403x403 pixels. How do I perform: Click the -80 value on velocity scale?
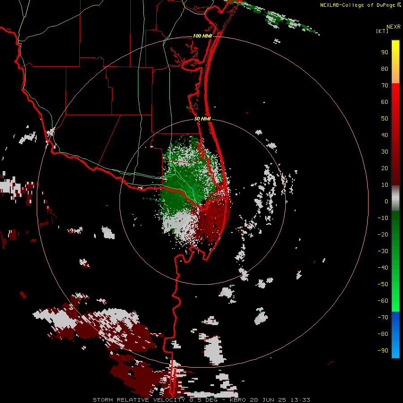[x=383, y=334]
